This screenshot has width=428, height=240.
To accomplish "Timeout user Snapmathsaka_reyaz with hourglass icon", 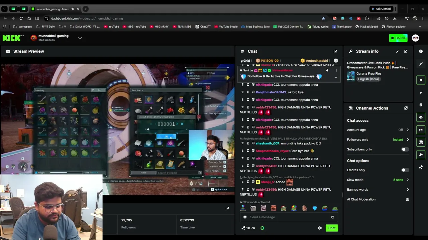I will coord(248,151).
